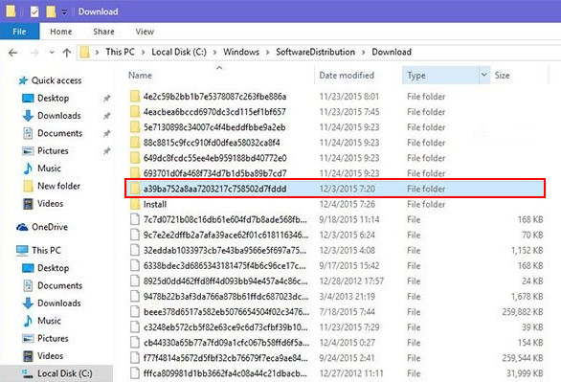Click the Quick access star icon

23,80
